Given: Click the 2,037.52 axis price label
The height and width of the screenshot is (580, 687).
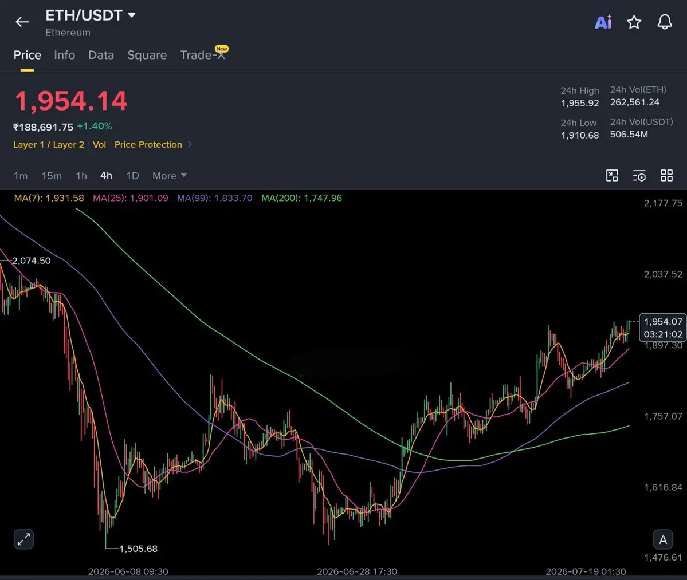Looking at the screenshot, I should [663, 274].
